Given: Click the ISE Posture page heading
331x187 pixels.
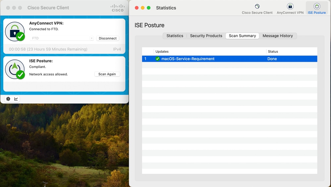Looking at the screenshot, I should pyautogui.click(x=149, y=25).
